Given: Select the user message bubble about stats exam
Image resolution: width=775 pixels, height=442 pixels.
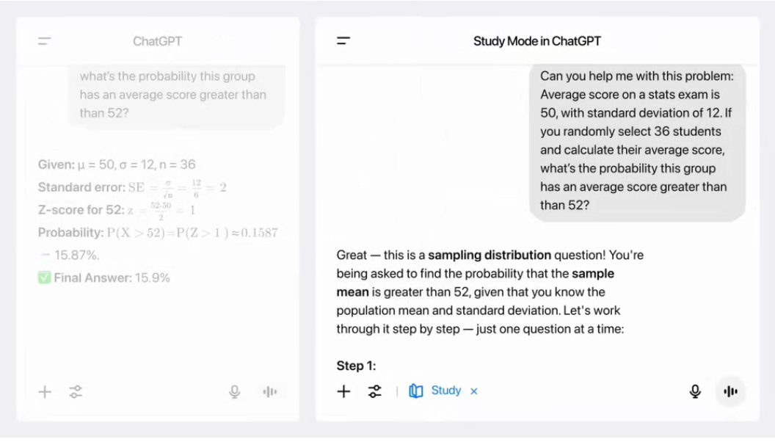Looking at the screenshot, I should [637, 141].
